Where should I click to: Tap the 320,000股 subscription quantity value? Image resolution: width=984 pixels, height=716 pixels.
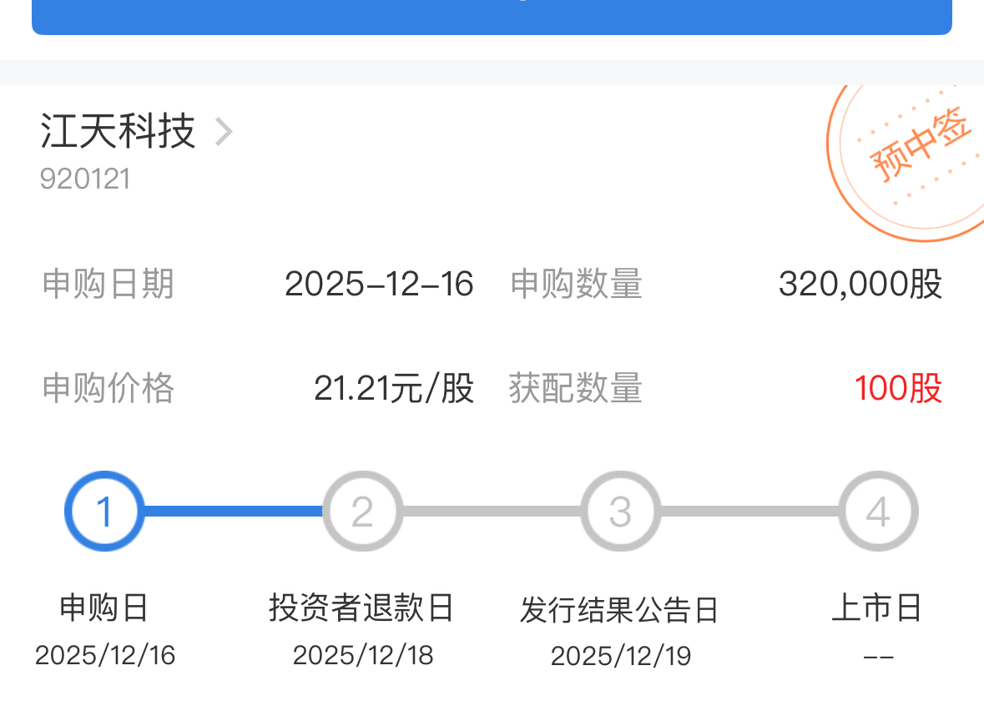tap(860, 285)
